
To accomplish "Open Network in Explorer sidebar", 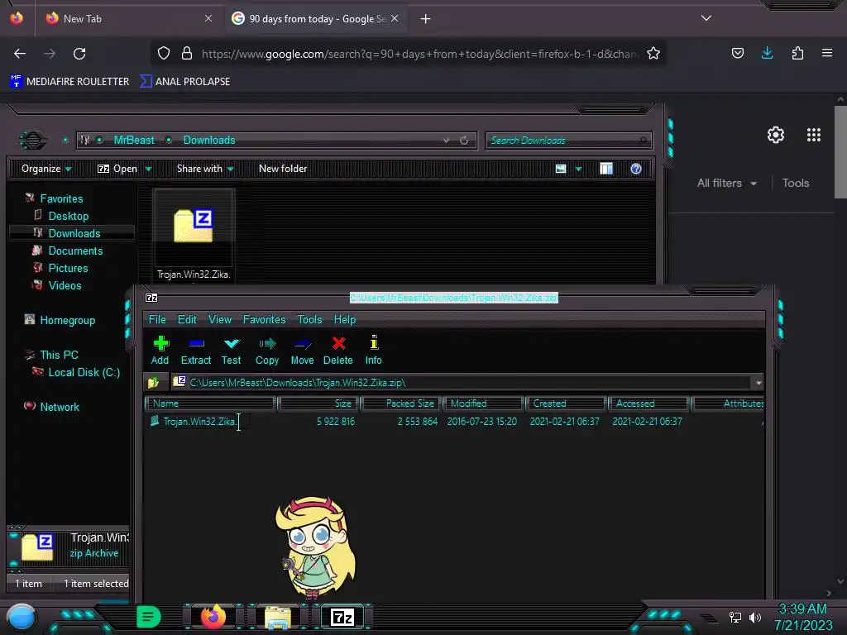I will (60, 407).
